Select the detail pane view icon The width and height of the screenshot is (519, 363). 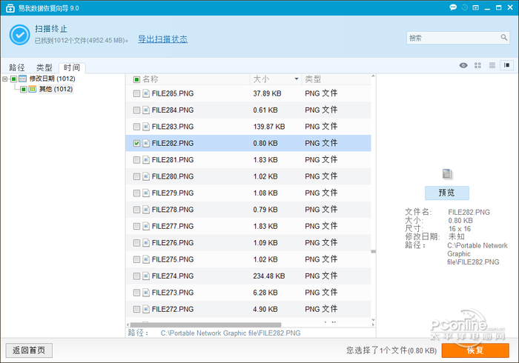tap(507, 65)
